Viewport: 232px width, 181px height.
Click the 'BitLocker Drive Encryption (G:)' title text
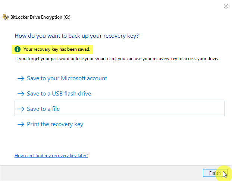40,17
